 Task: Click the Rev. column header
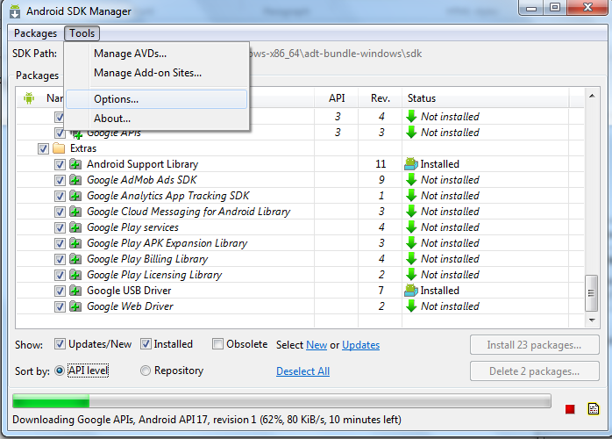tap(381, 98)
